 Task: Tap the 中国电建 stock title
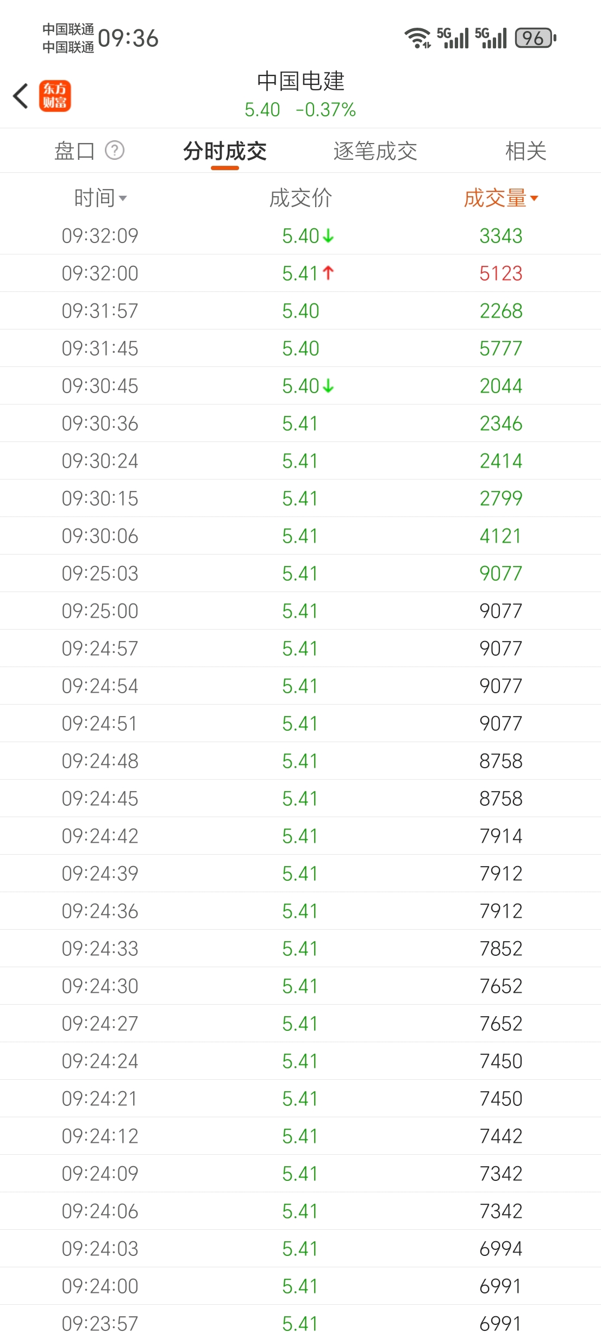point(300,82)
